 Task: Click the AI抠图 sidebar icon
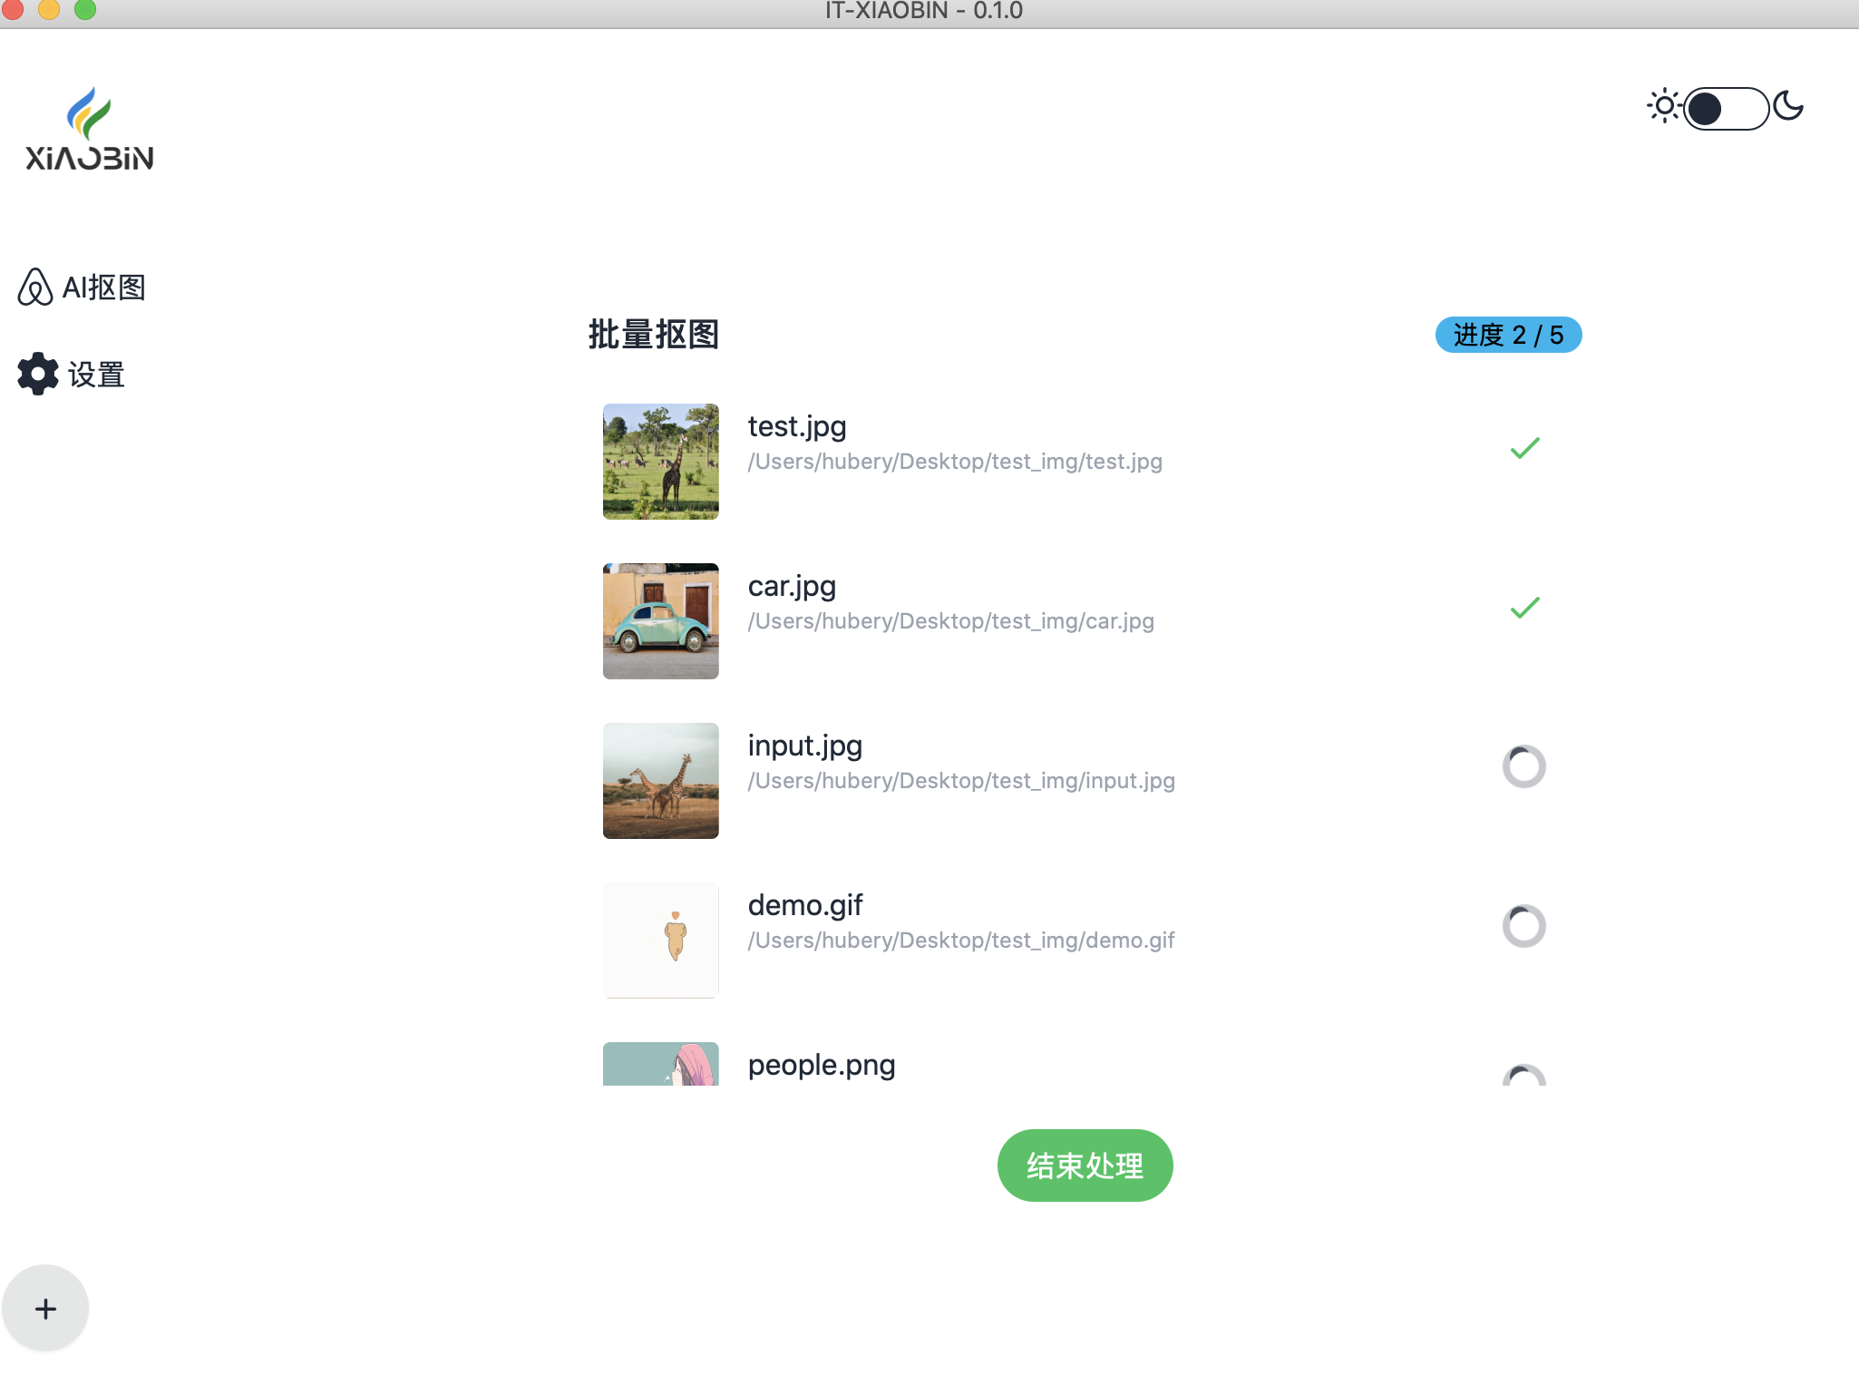click(x=34, y=288)
